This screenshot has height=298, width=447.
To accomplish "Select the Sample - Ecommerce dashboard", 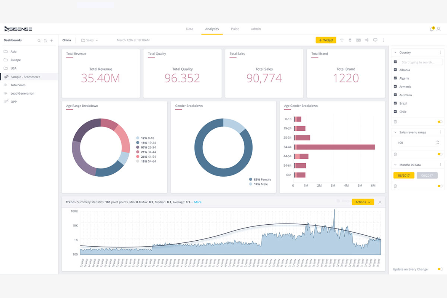I will click(x=25, y=77).
